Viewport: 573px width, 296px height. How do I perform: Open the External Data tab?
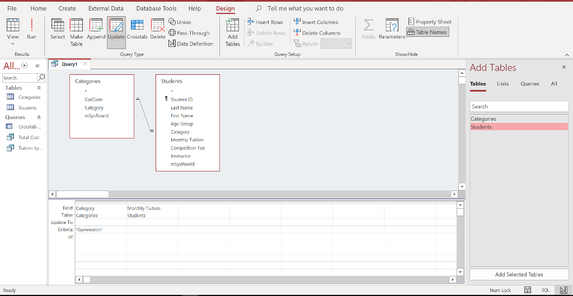pos(106,8)
